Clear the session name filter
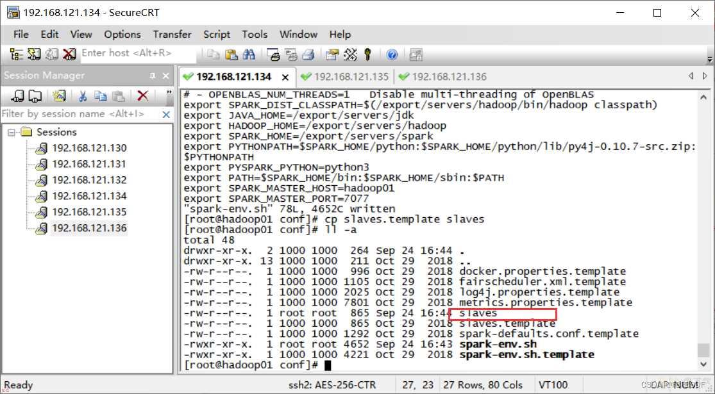Screen dimensions: 715x394 (167, 114)
